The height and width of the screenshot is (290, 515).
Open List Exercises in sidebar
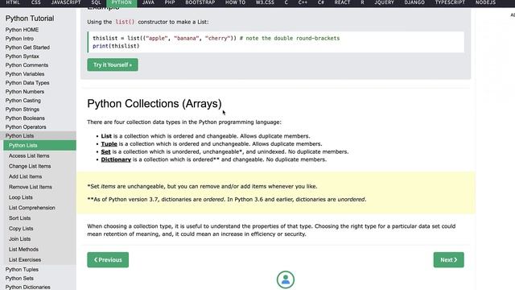click(25, 259)
